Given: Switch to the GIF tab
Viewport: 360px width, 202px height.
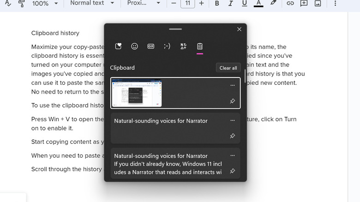Looking at the screenshot, I should (x=150, y=46).
